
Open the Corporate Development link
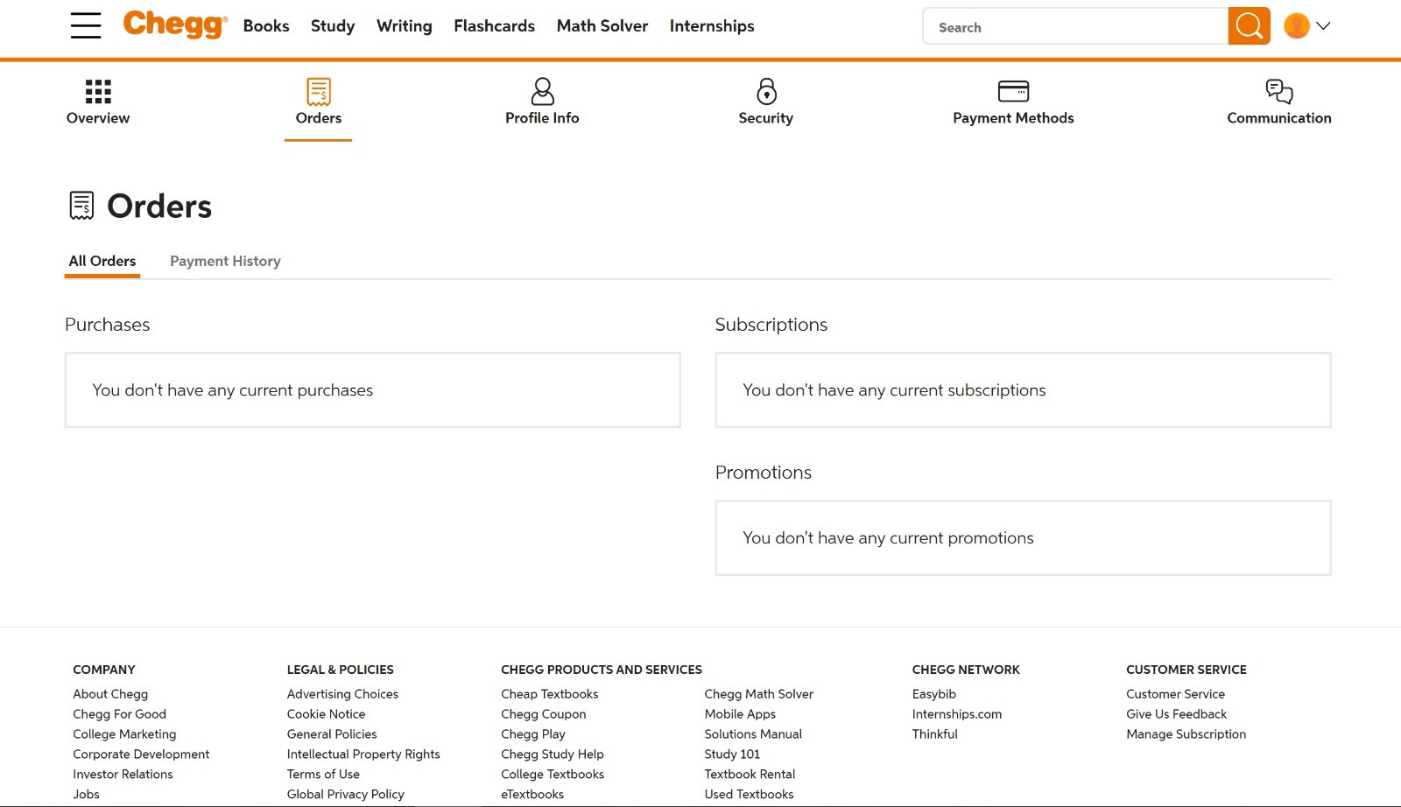pyautogui.click(x=141, y=754)
